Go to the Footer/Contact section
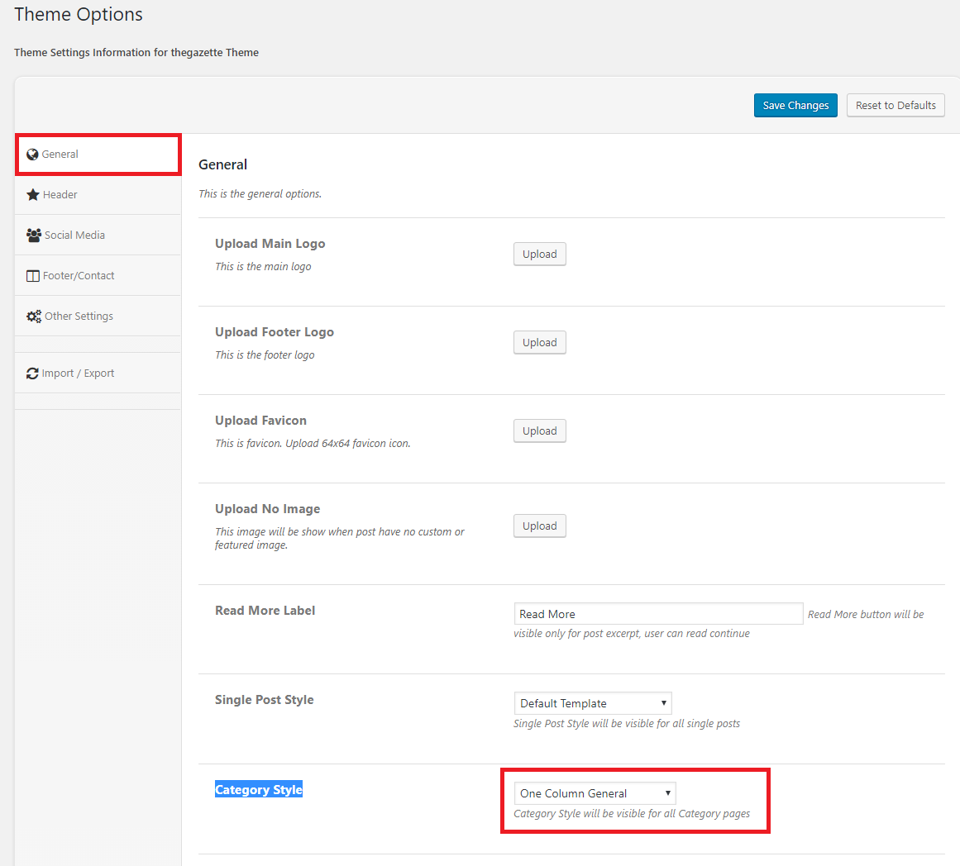The image size is (960, 866). pos(79,276)
